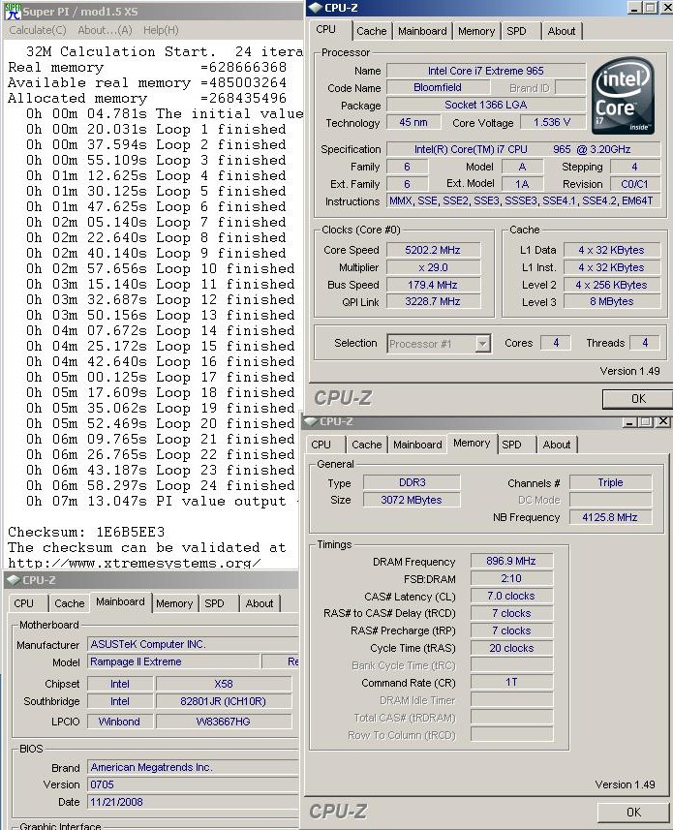This screenshot has width=673, height=830.
Task: Click OK button in top CPU-Z window
Action: (637, 399)
